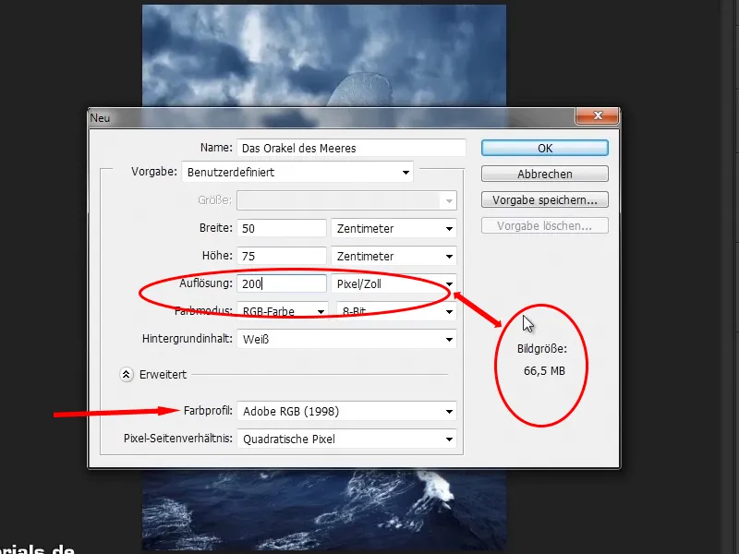The width and height of the screenshot is (739, 554).
Task: Click the Bildgröße label
Action: pos(542,349)
